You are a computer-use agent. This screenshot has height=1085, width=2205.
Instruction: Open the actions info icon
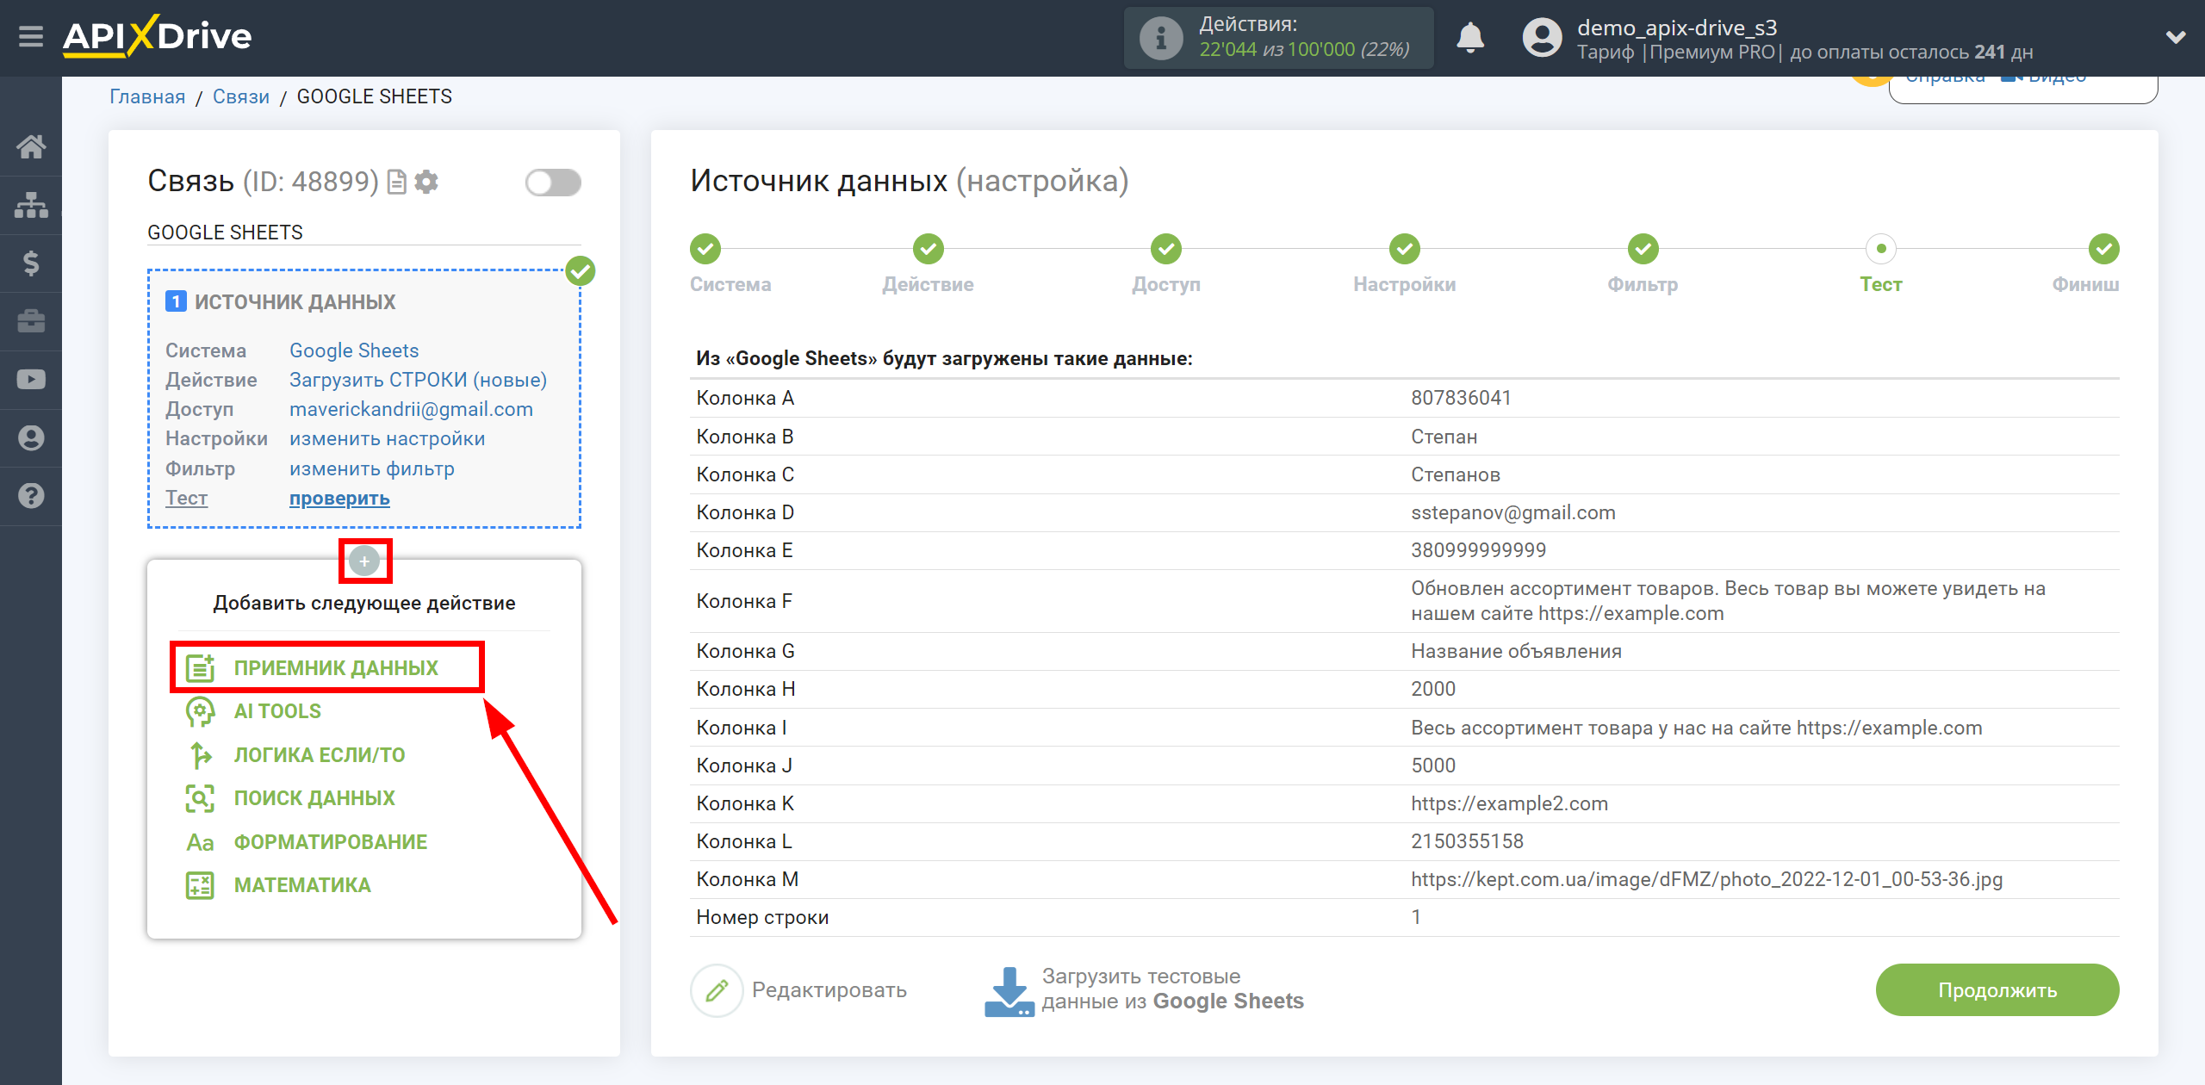[1160, 38]
